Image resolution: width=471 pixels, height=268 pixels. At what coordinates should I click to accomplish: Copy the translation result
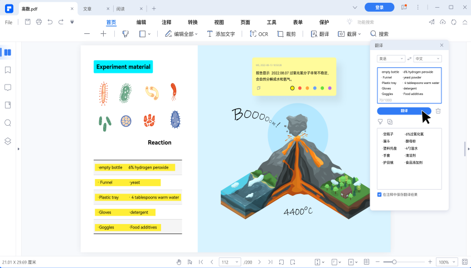click(x=390, y=122)
